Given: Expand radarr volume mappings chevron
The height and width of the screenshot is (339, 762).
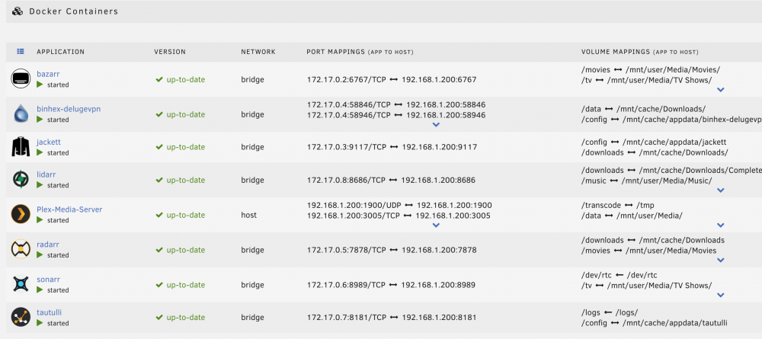Looking at the screenshot, I should [x=721, y=261].
